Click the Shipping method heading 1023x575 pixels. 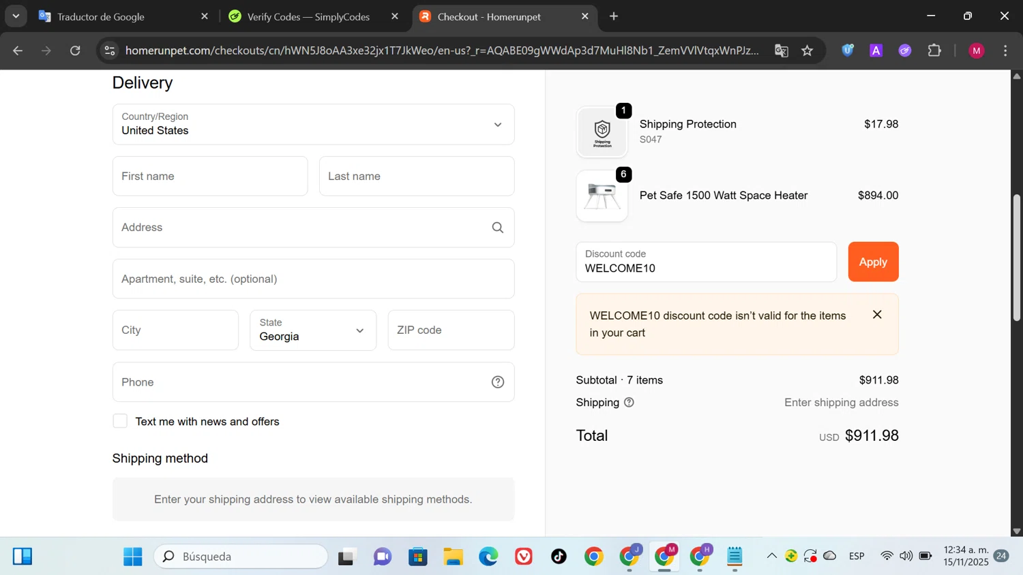[160, 459]
